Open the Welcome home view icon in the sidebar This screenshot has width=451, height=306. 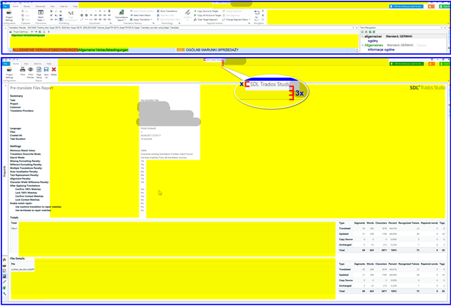click(x=5, y=260)
